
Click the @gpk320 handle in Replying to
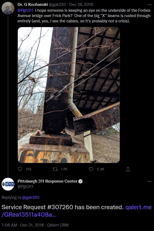[x=31, y=197]
